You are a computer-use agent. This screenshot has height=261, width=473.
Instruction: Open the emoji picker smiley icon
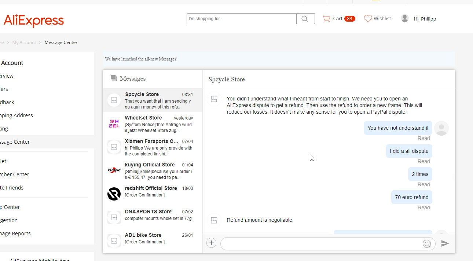[426, 243]
